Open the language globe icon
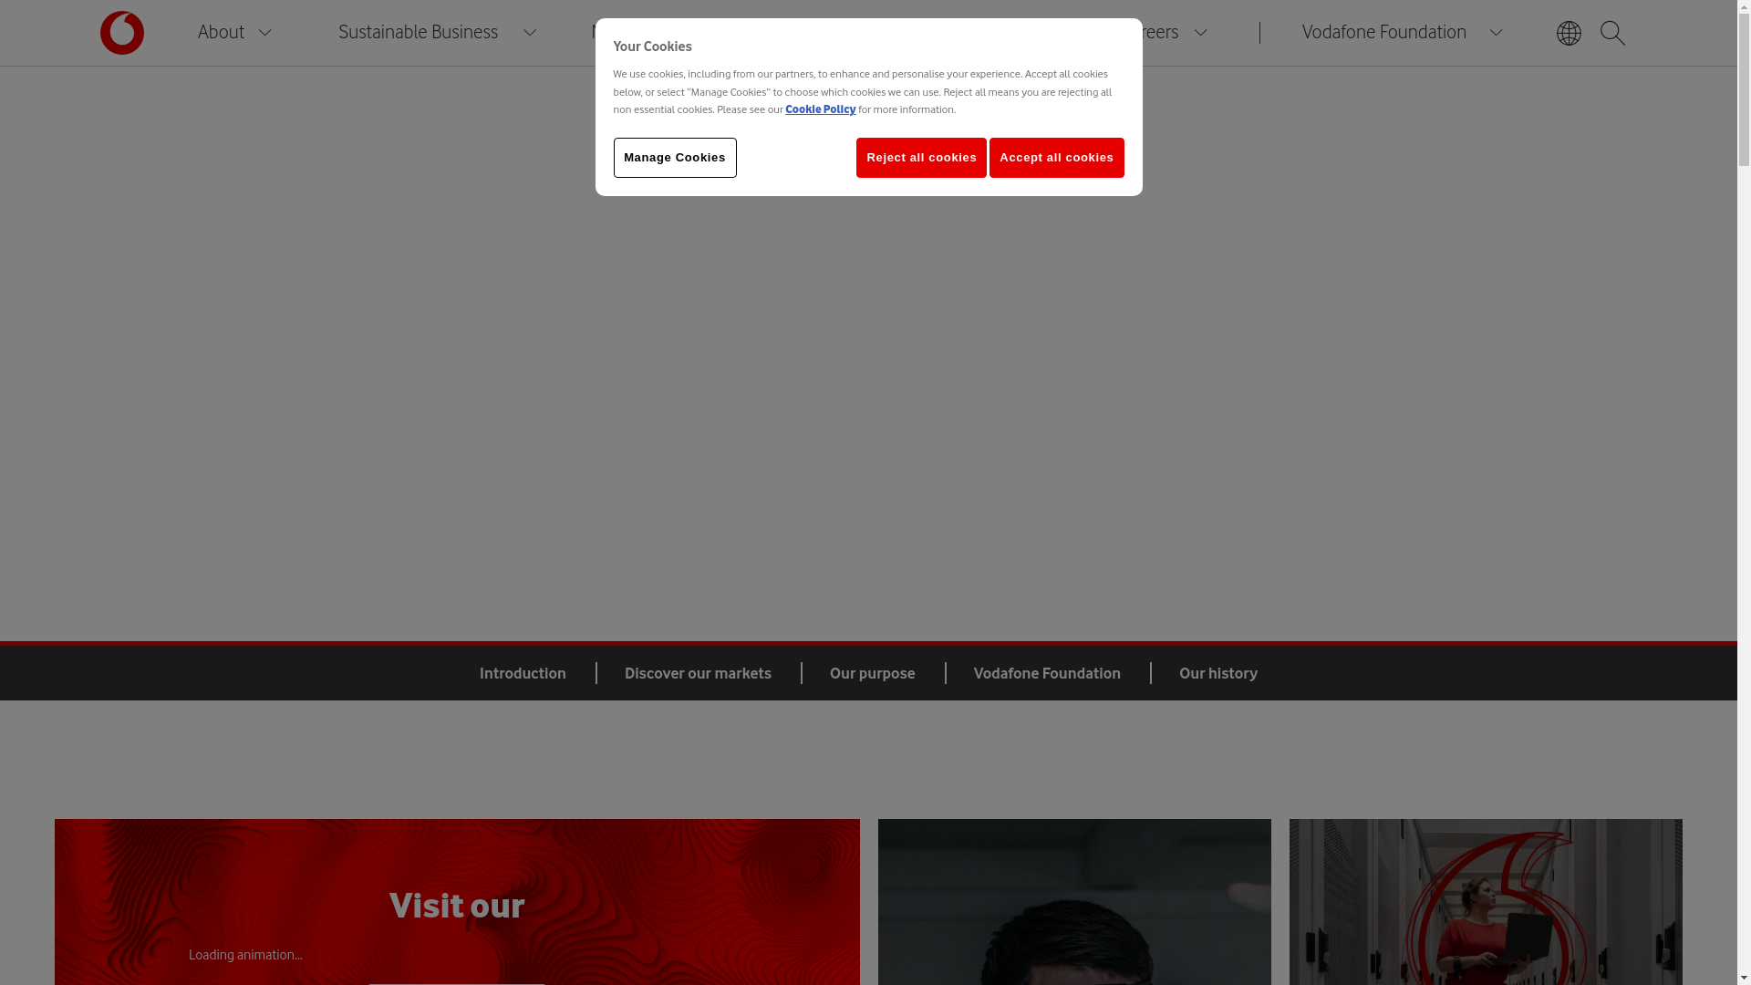The height and width of the screenshot is (985, 1751). (1569, 33)
